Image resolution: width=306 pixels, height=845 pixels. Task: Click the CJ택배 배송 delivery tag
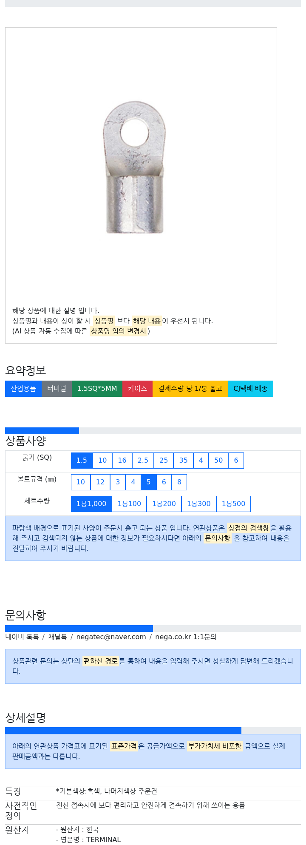(250, 389)
